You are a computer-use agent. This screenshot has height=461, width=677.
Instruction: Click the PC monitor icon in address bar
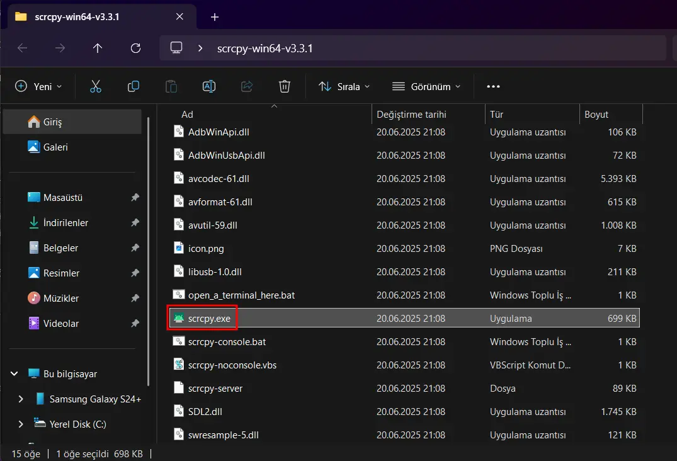coord(176,47)
